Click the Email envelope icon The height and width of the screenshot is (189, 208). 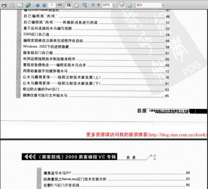[x=20, y=5]
